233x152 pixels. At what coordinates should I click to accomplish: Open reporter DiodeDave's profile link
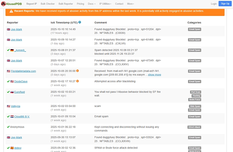[21, 82]
